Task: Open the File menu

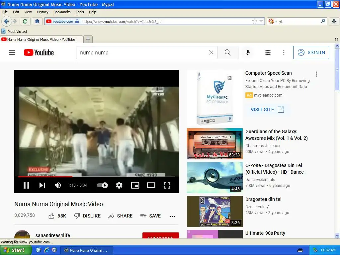Action: click(5, 12)
